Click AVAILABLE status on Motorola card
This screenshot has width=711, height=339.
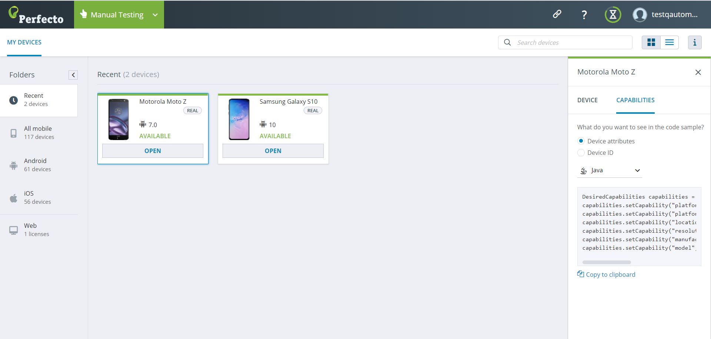155,136
